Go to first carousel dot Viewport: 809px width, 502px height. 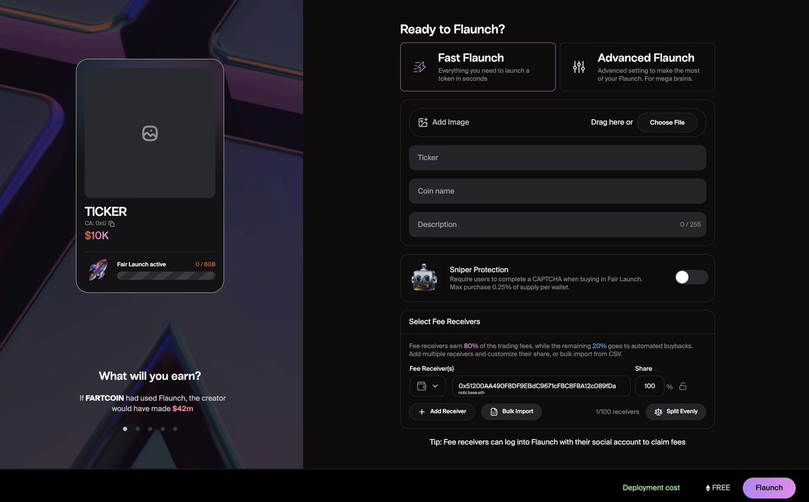click(x=125, y=429)
